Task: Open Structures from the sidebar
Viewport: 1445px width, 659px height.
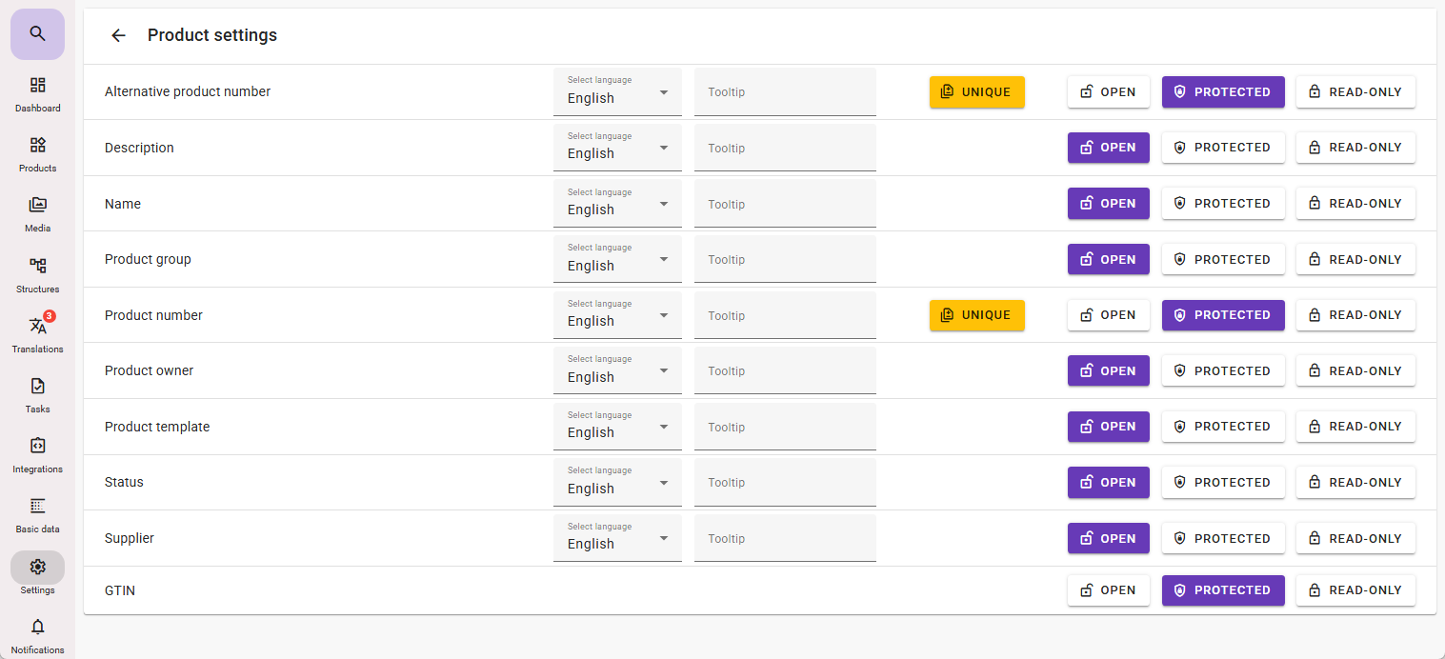Action: [37, 273]
